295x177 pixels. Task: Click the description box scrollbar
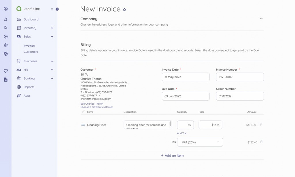point(171,124)
